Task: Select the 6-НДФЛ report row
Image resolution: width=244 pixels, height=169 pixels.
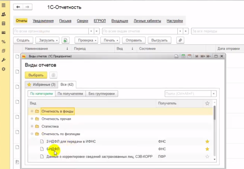Action: click(x=120, y=149)
